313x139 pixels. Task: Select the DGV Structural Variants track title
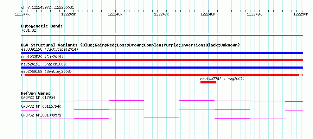click(130, 45)
